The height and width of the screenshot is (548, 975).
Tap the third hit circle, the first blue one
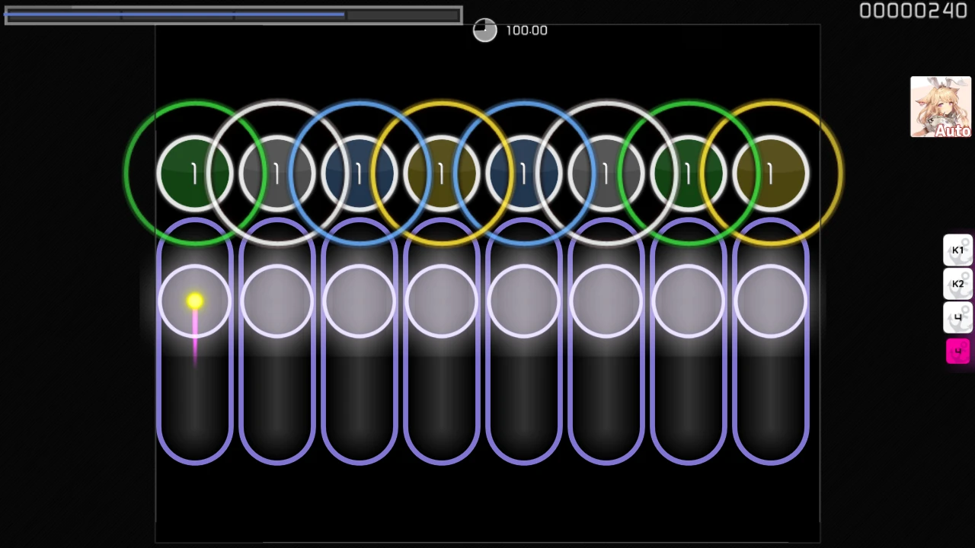tap(359, 174)
